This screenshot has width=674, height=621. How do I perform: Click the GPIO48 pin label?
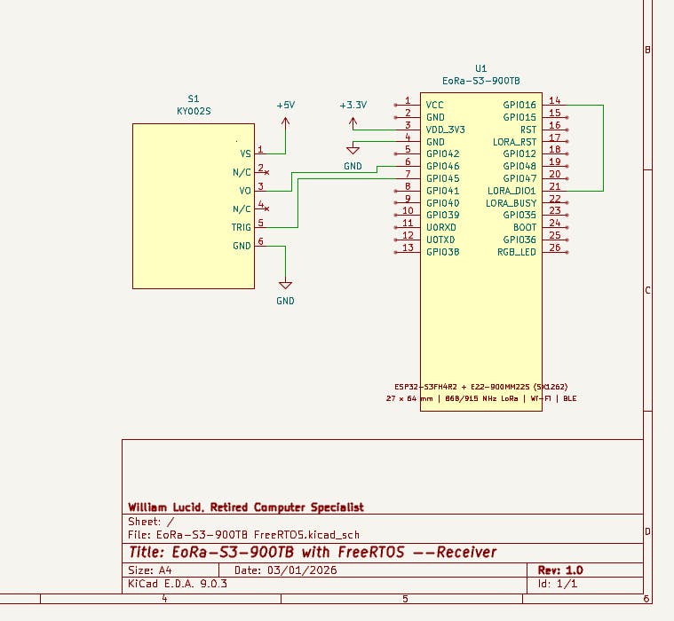tap(519, 166)
